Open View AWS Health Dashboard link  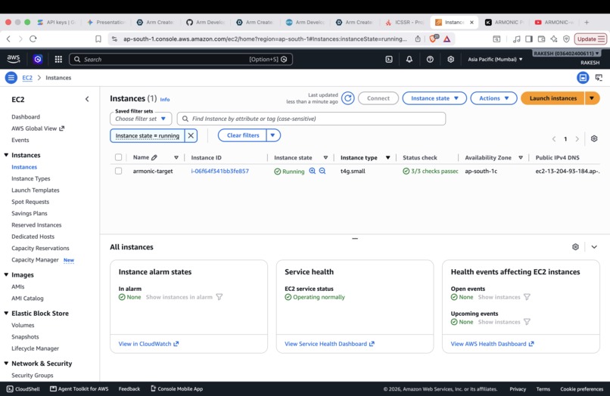coord(492,344)
